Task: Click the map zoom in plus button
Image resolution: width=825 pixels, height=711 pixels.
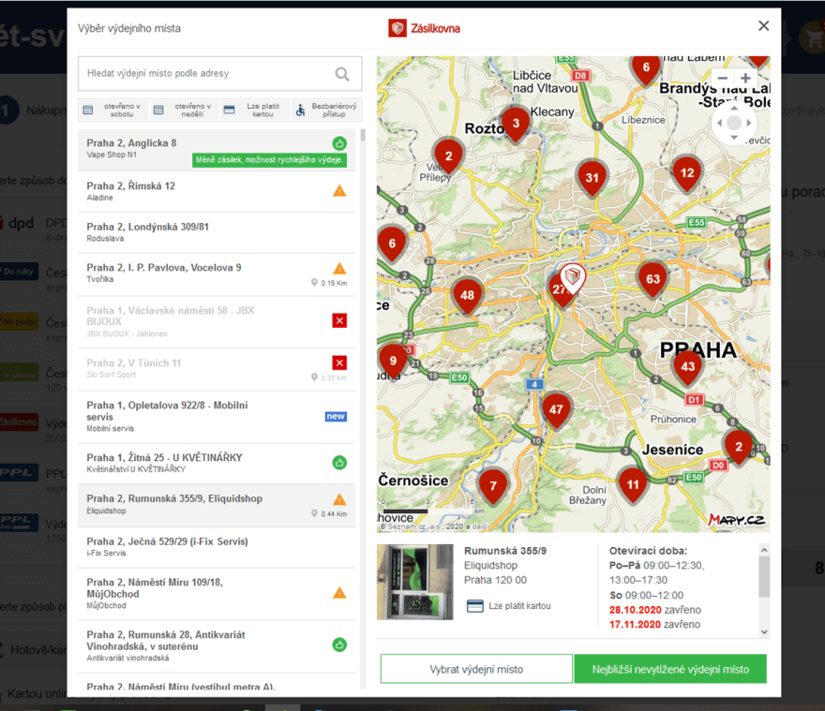Action: pyautogui.click(x=745, y=79)
